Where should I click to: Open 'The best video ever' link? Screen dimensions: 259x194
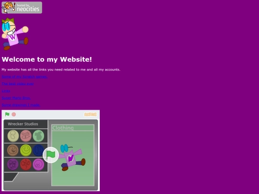coord(18,84)
